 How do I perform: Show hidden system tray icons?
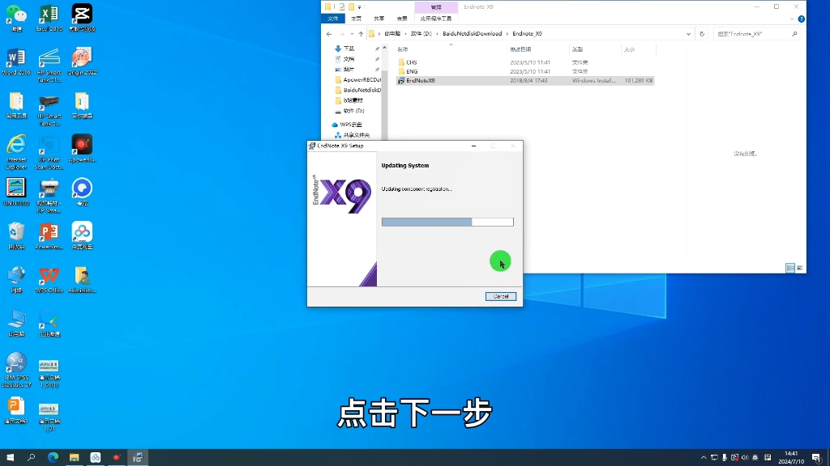coord(704,458)
